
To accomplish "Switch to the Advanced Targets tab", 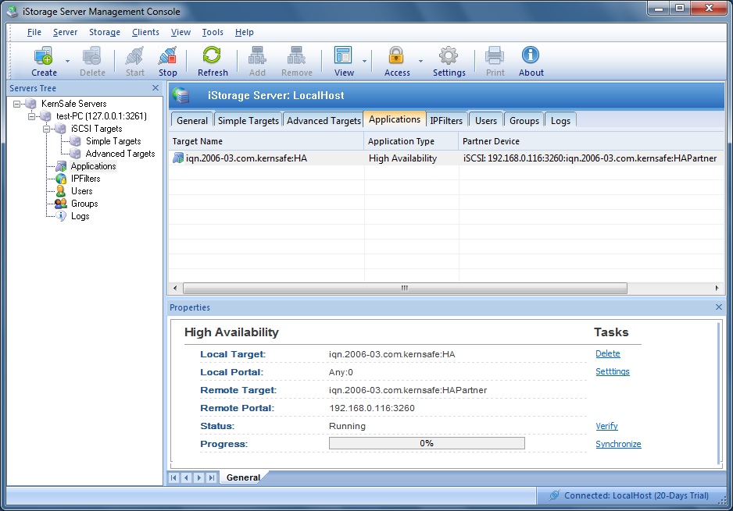I will pyautogui.click(x=324, y=120).
